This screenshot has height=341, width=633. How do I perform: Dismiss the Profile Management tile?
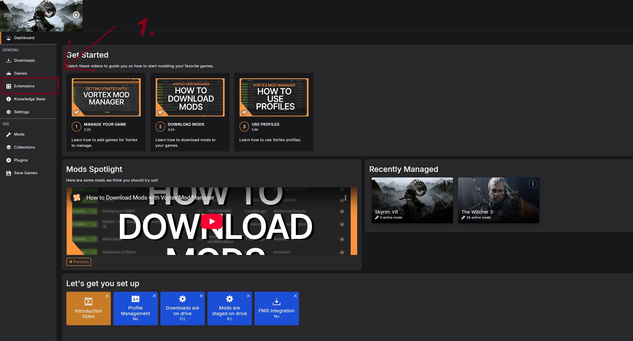tap(154, 296)
